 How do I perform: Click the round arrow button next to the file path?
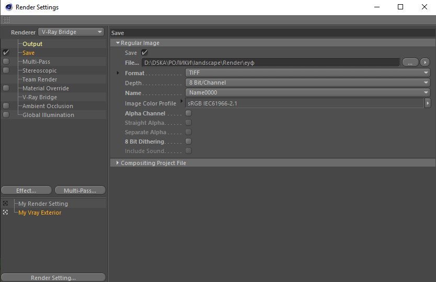click(x=425, y=62)
